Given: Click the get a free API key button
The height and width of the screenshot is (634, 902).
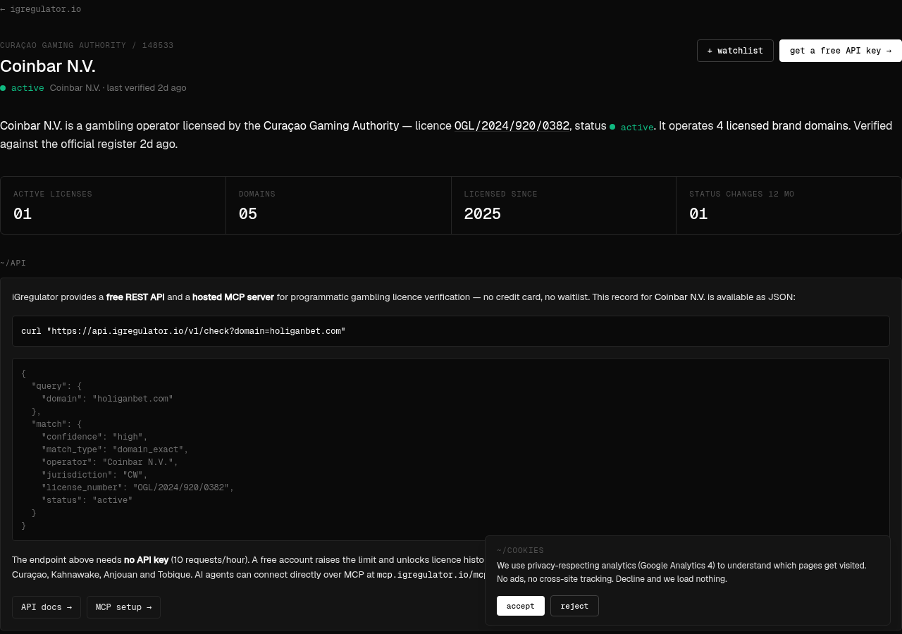Looking at the screenshot, I should coord(841,51).
